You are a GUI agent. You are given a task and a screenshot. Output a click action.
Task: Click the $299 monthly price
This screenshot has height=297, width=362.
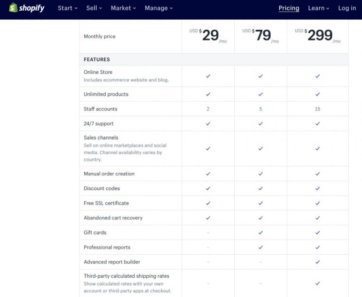tap(320, 35)
